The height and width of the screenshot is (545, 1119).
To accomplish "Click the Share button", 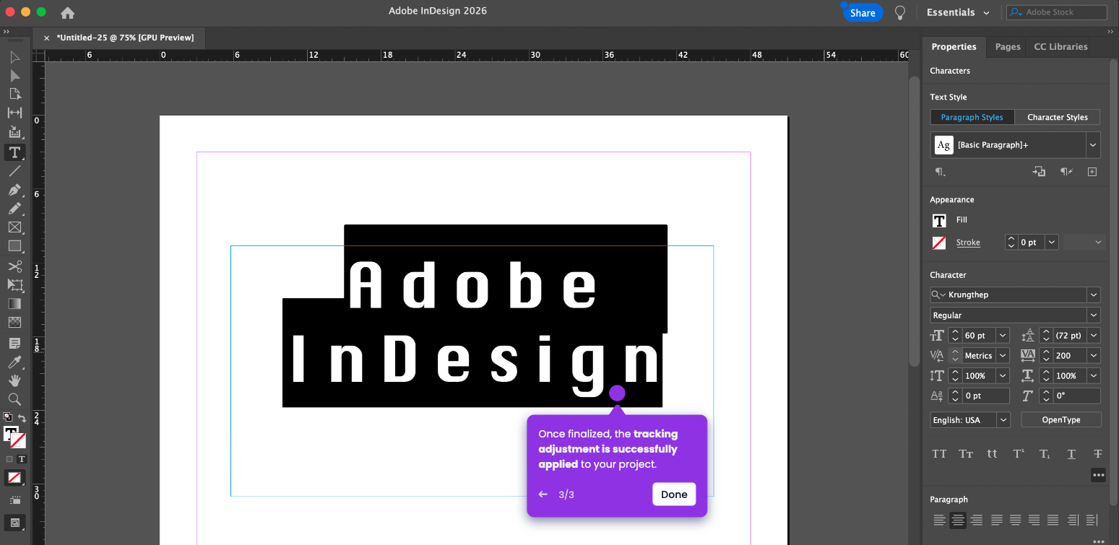I will point(863,12).
